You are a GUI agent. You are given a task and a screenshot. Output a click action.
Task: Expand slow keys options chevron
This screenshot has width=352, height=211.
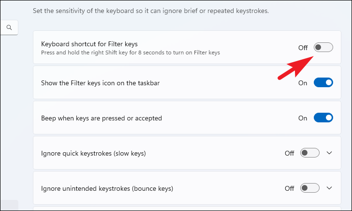[330, 153]
